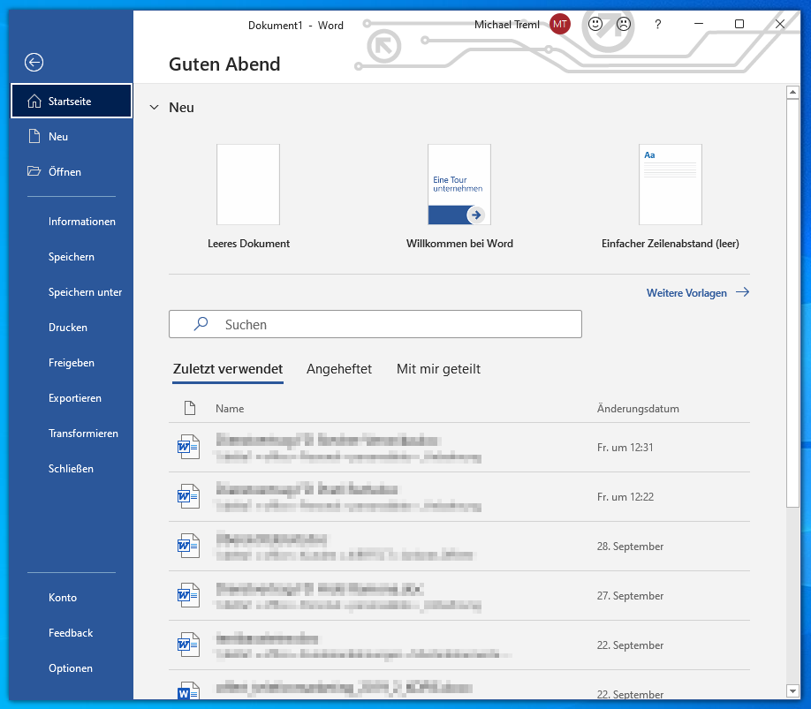This screenshot has height=709, width=811.
Task: Go back using the circled arrow
Action: 34,63
